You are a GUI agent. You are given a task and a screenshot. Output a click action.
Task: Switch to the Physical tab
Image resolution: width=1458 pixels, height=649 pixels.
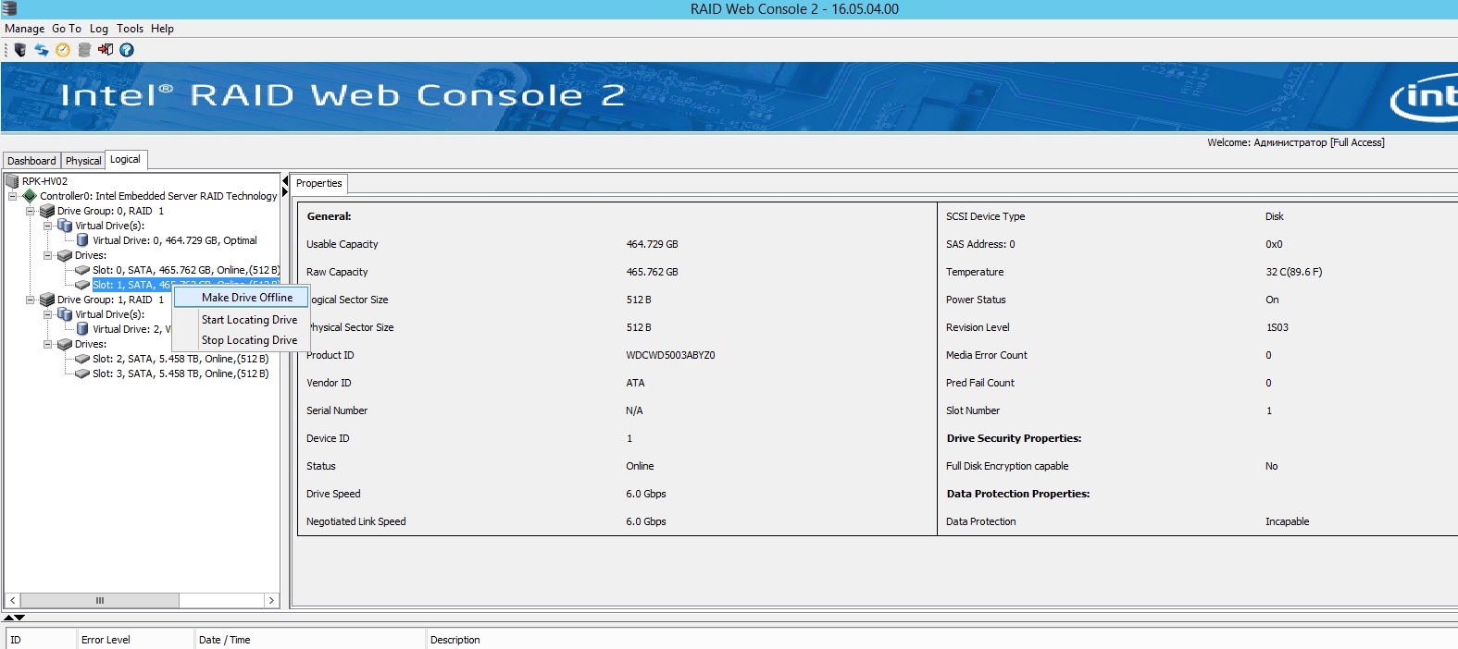83,161
